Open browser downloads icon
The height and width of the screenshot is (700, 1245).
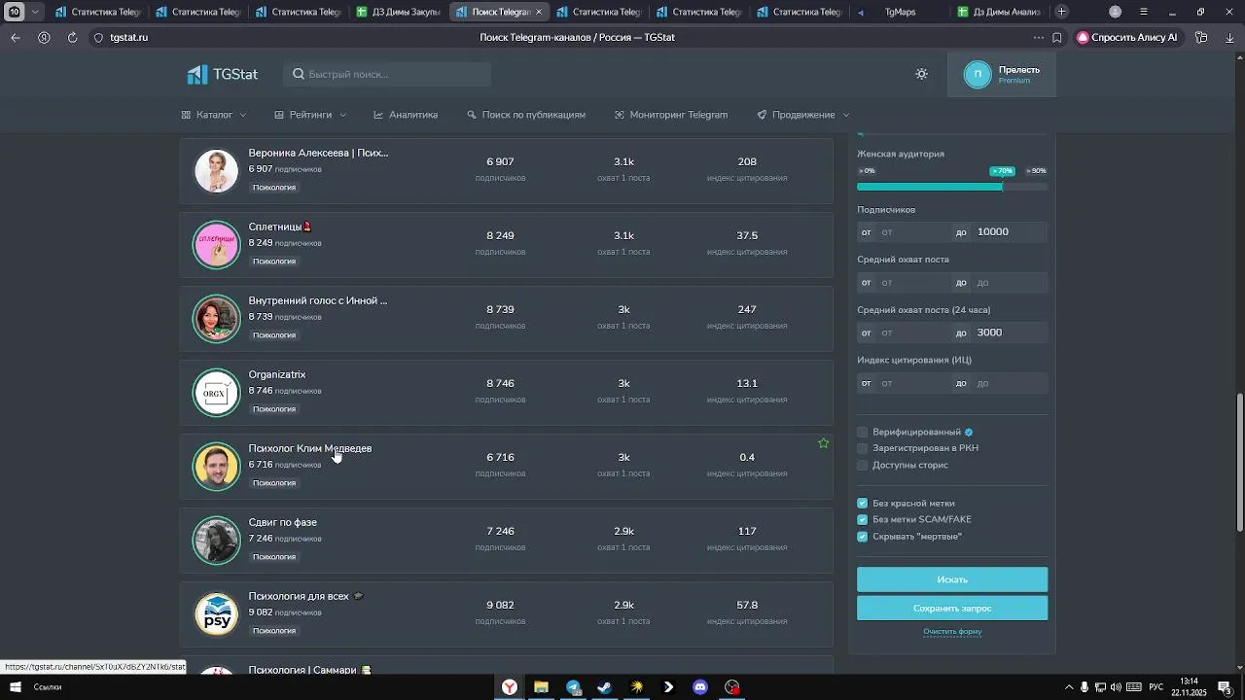coord(1229,38)
